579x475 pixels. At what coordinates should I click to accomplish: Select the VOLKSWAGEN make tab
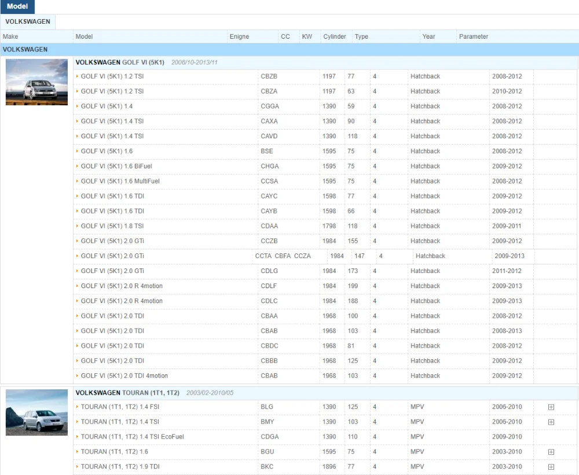(28, 21)
